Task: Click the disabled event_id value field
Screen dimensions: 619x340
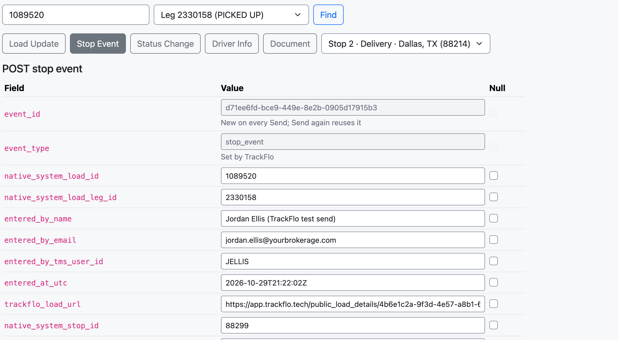Action: coord(353,107)
